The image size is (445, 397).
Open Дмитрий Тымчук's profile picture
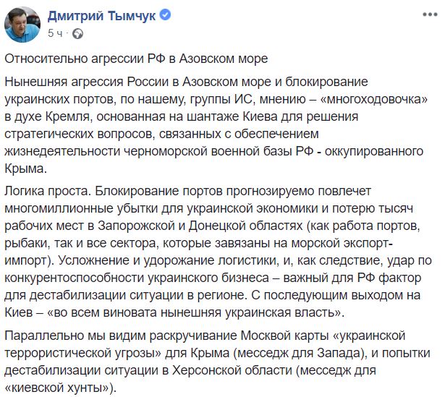22,25
